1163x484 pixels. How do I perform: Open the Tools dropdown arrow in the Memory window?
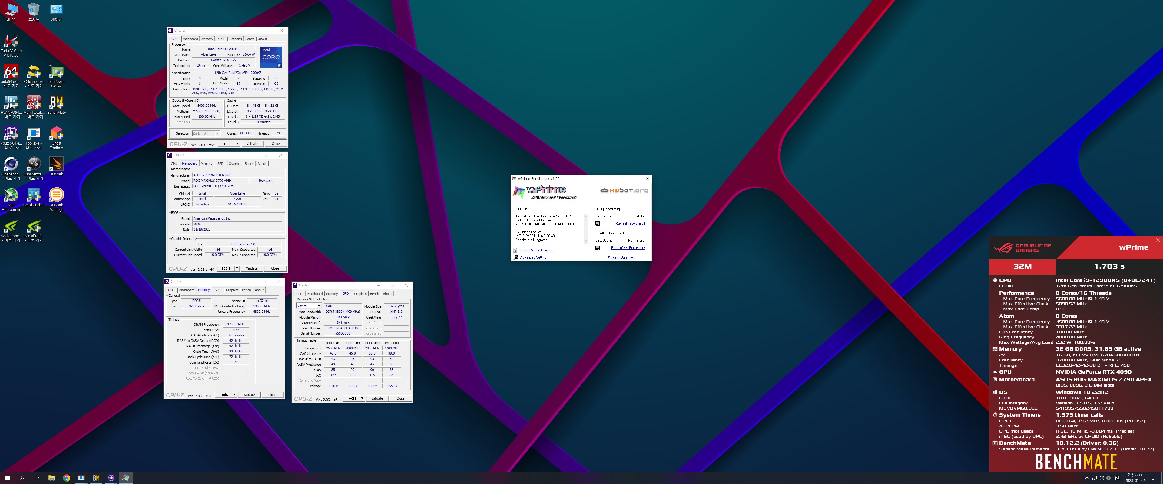click(234, 394)
